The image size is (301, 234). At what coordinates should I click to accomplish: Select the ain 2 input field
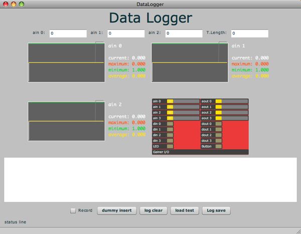(184, 33)
